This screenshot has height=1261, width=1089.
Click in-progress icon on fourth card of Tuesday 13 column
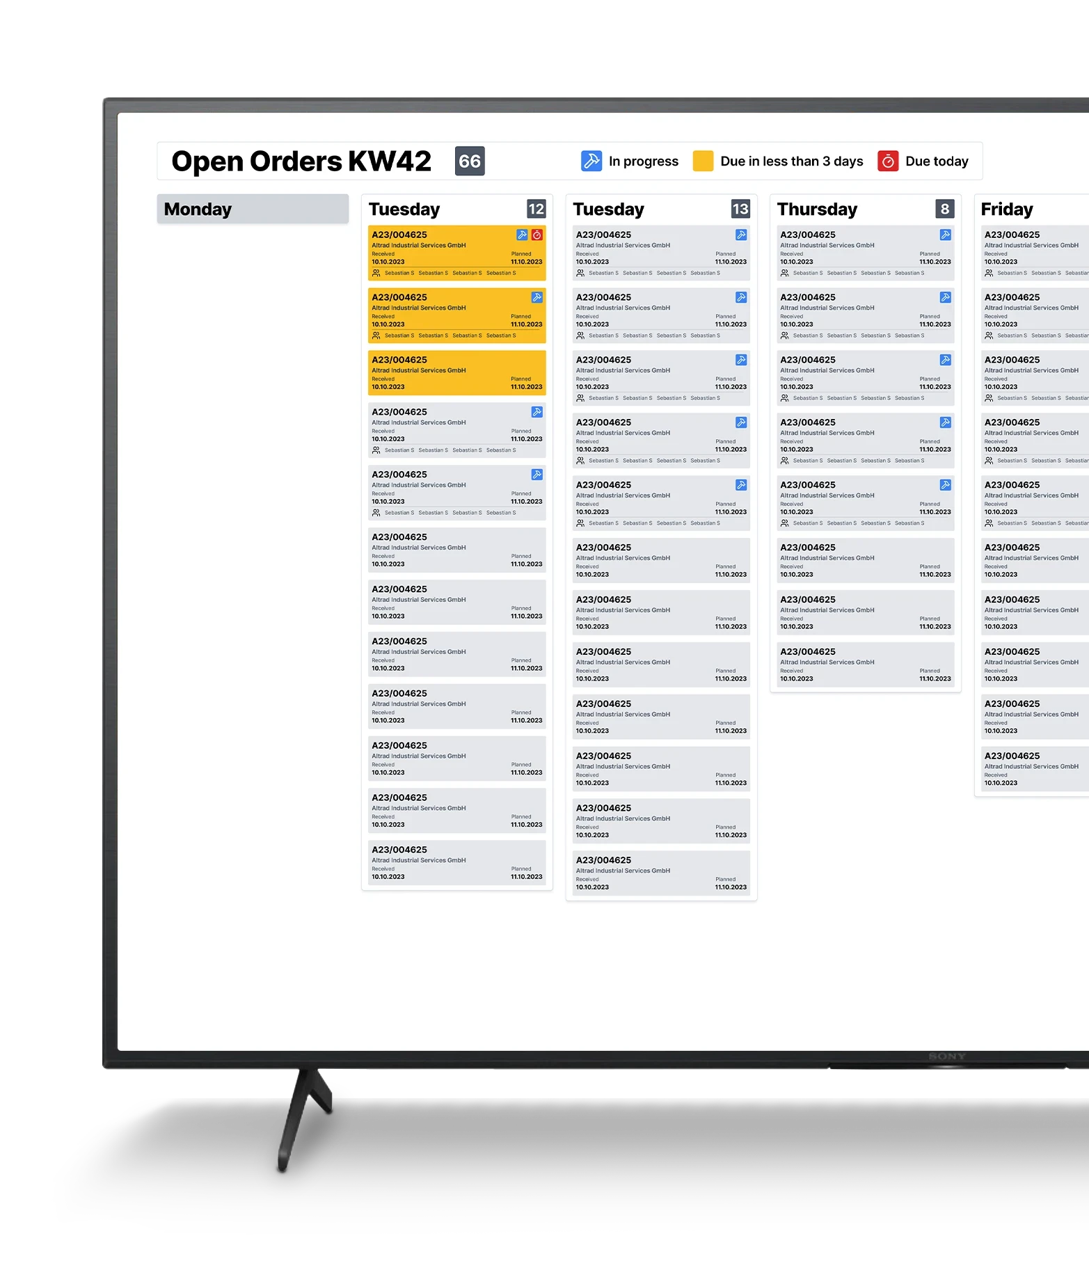[x=741, y=422]
